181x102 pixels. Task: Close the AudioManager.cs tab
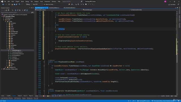click(x=48, y=8)
